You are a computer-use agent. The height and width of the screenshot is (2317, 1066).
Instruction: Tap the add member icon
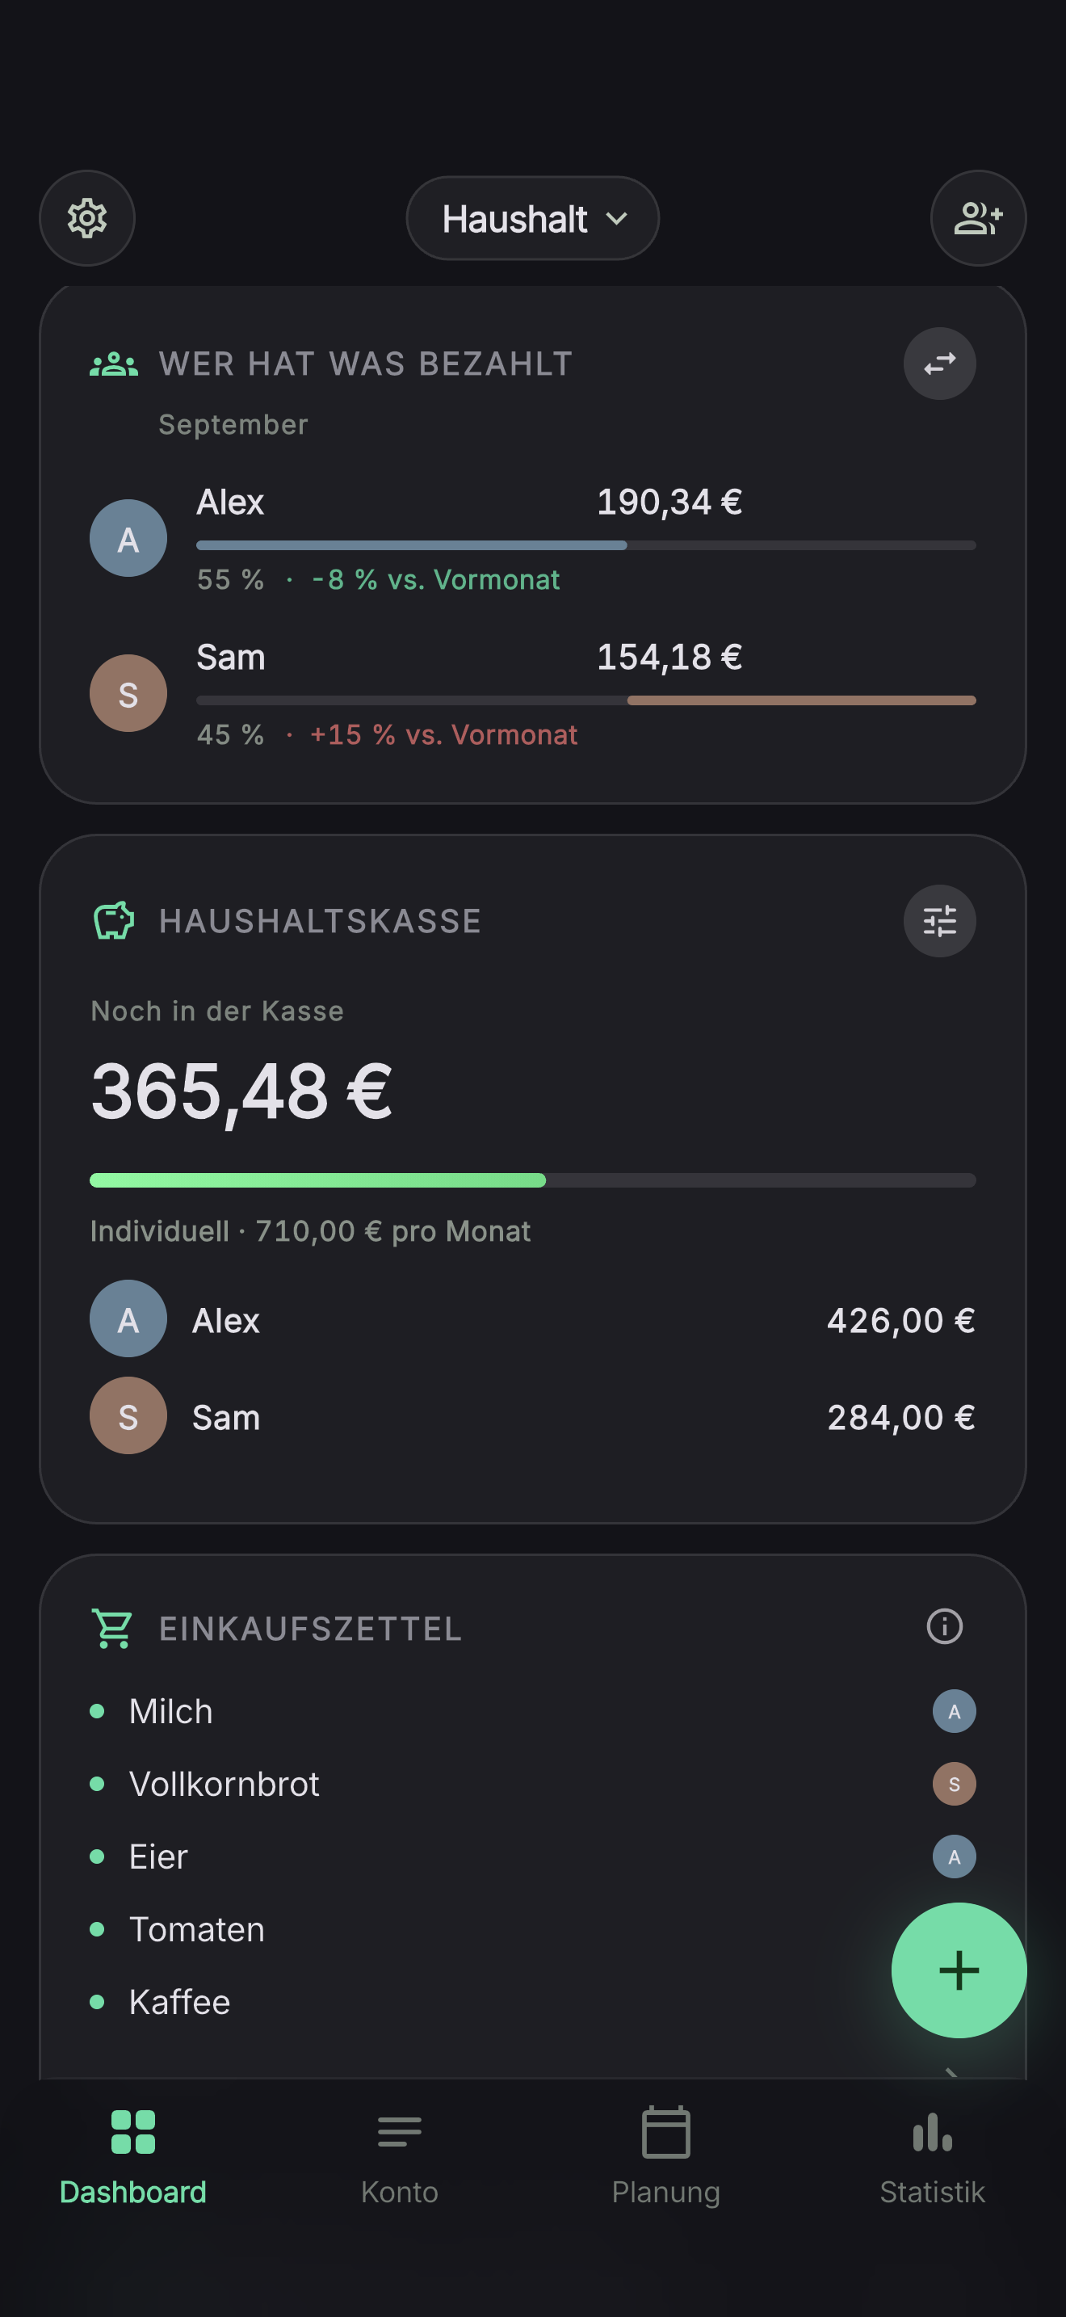(x=978, y=219)
